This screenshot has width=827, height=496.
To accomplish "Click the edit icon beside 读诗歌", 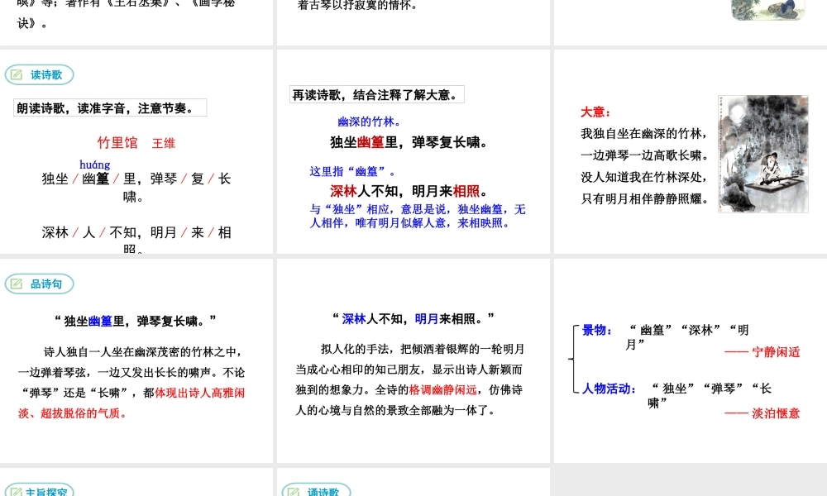I will [x=17, y=75].
